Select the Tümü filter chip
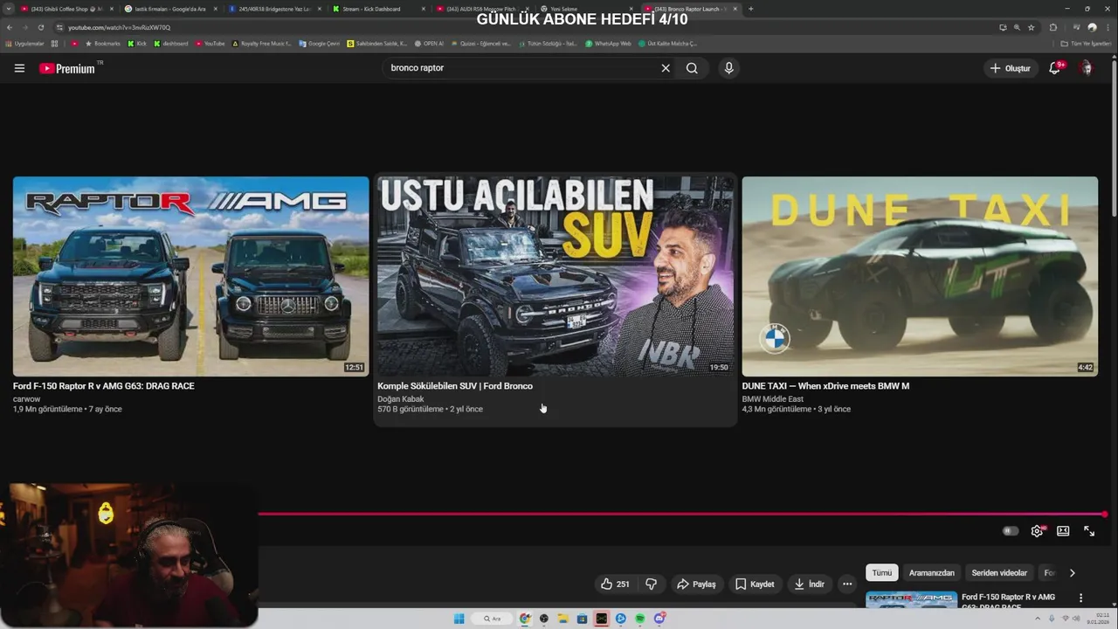Screen dimensions: 1118x629 [882, 573]
